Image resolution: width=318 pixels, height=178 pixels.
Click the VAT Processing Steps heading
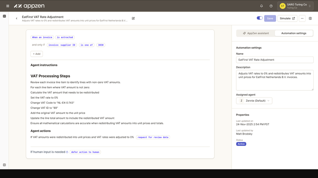point(50,76)
